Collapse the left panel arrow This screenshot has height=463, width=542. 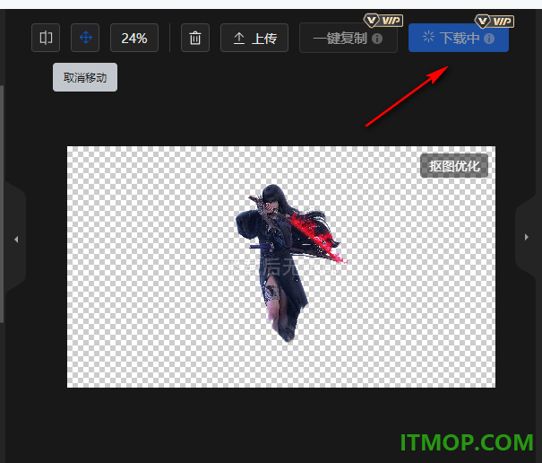pyautogui.click(x=16, y=240)
